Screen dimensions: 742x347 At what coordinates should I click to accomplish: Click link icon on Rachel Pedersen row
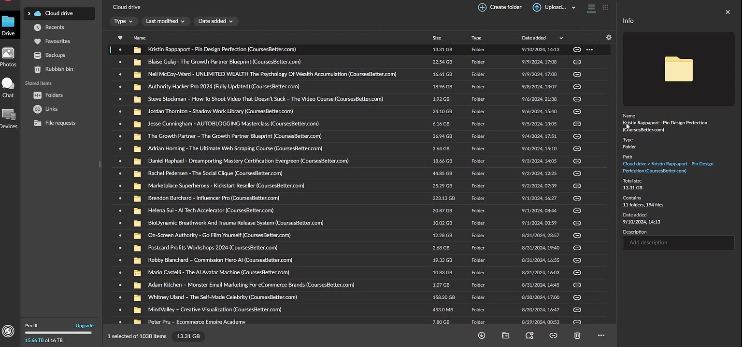[577, 173]
